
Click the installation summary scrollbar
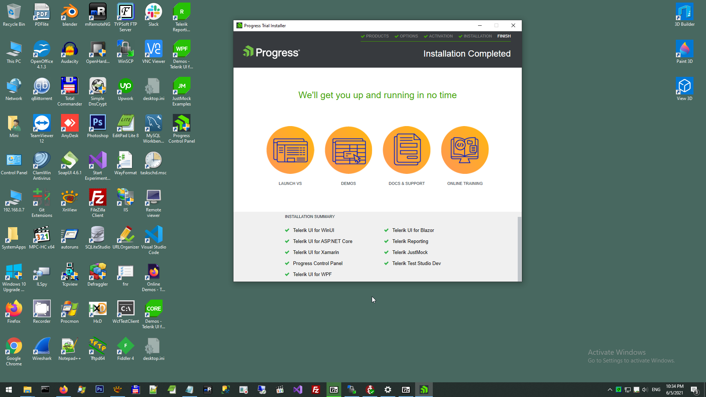tap(519, 248)
